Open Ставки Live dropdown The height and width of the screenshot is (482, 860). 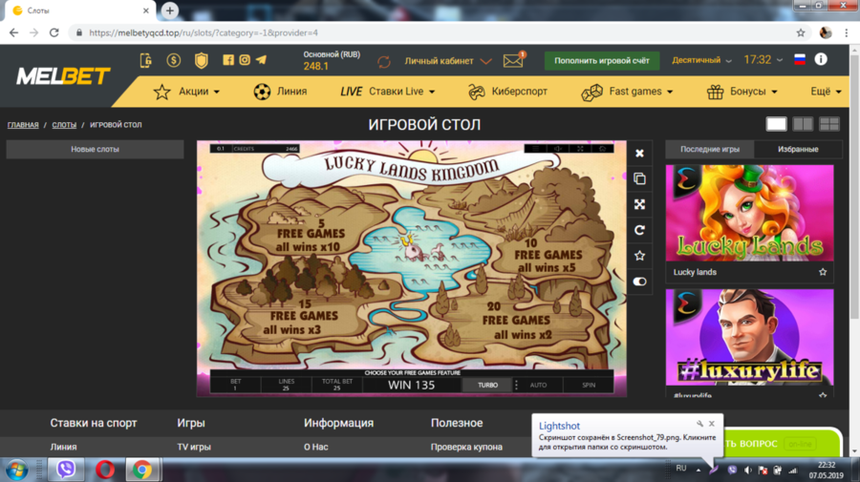(x=388, y=92)
